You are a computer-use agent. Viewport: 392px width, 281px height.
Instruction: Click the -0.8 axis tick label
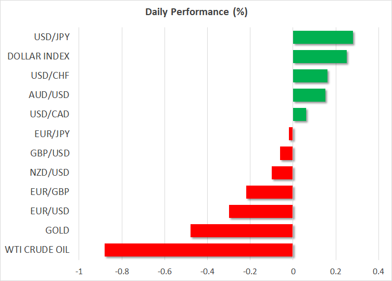pyautogui.click(x=122, y=272)
